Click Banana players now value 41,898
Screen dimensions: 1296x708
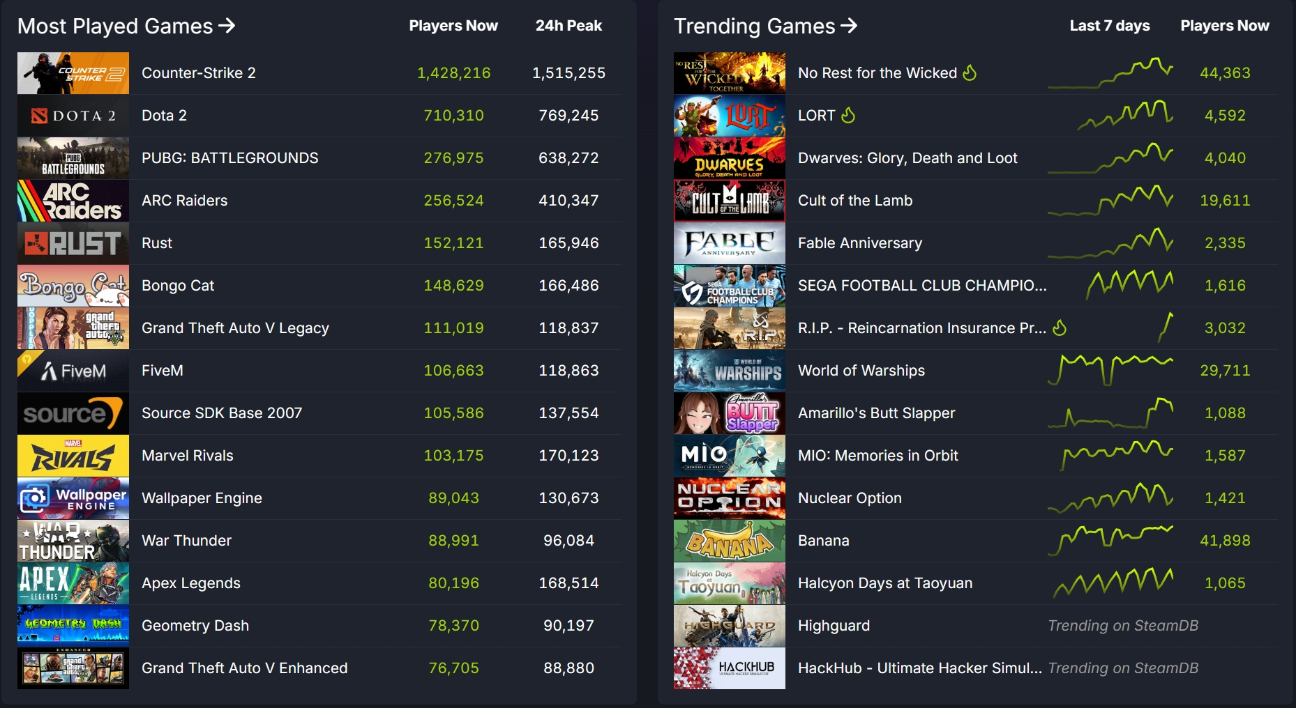click(x=1225, y=541)
